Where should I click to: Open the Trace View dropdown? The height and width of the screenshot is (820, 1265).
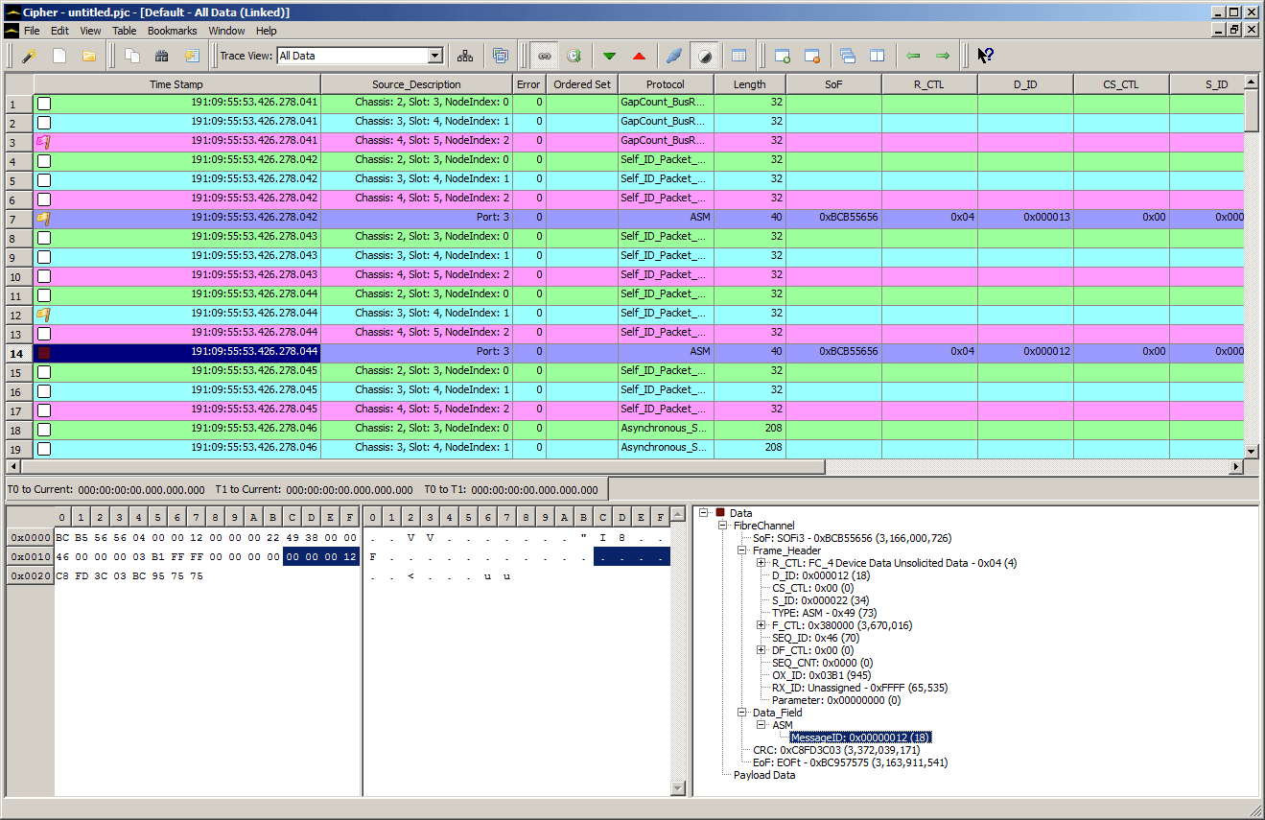pos(434,56)
